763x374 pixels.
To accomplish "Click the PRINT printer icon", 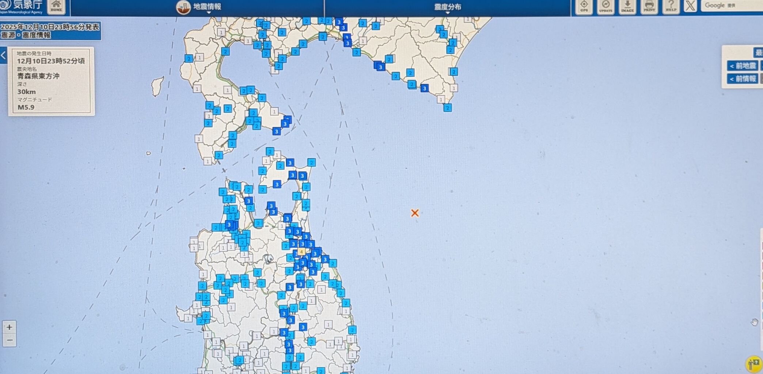I will pyautogui.click(x=649, y=7).
